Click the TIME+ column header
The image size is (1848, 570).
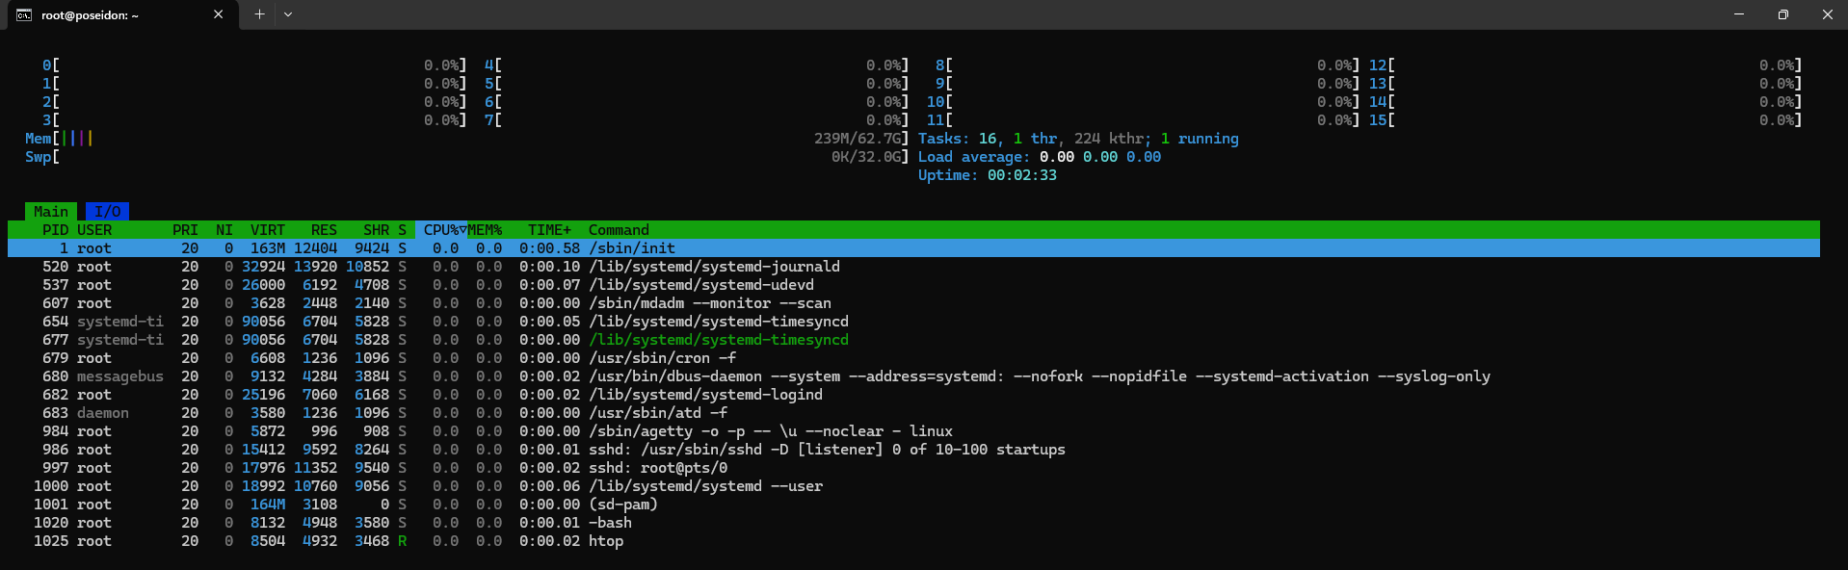[549, 230]
